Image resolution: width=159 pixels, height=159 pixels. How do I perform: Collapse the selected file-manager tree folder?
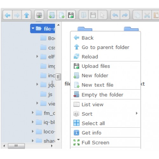tap(33, 28)
